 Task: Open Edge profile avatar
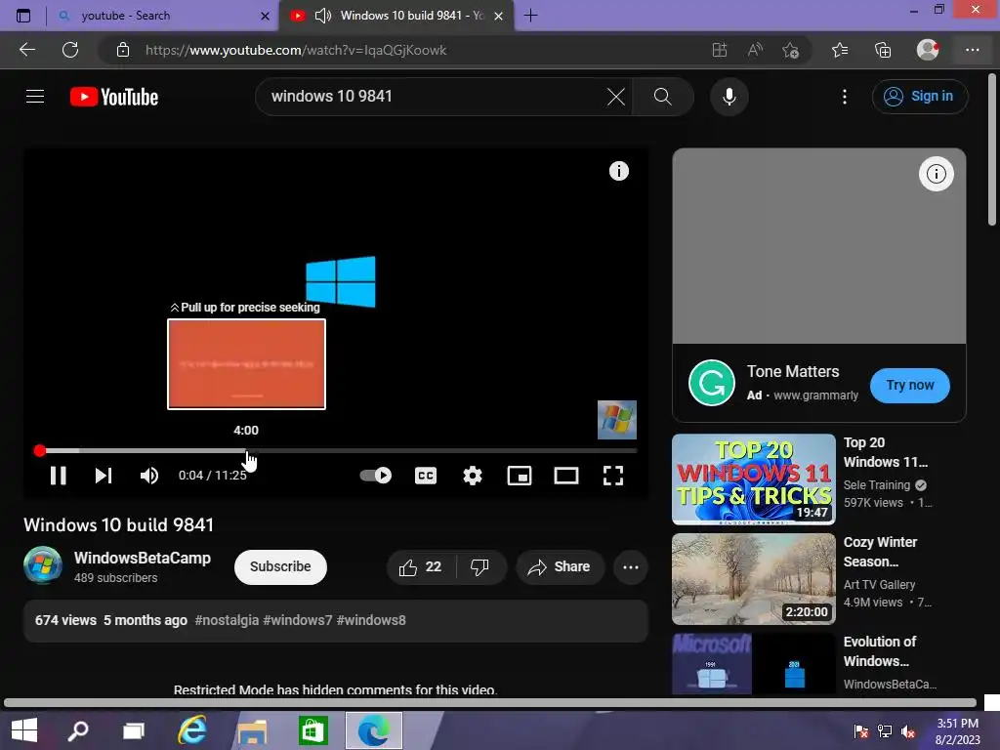pyautogui.click(x=928, y=49)
